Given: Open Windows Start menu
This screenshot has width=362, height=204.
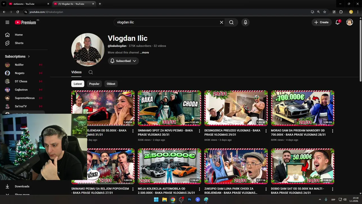Looking at the screenshot, I should (156, 199).
